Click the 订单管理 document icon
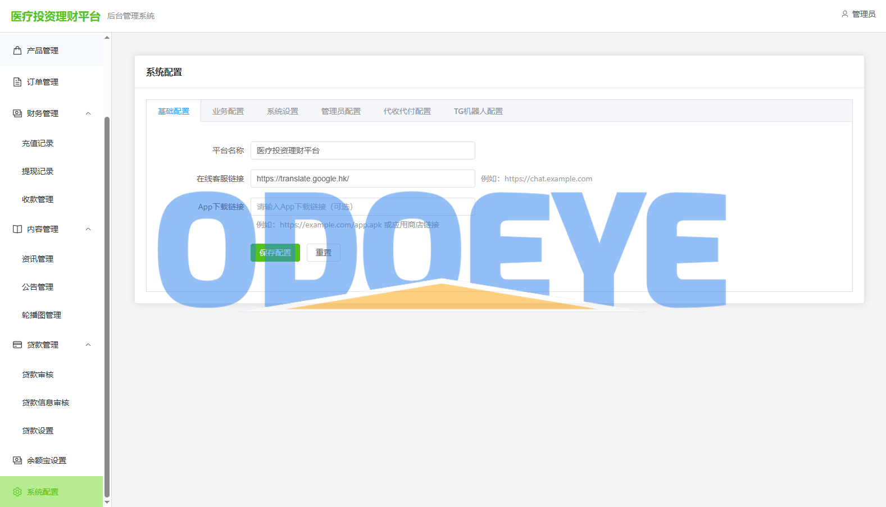Screen dimensions: 886x507 [x=17, y=82]
